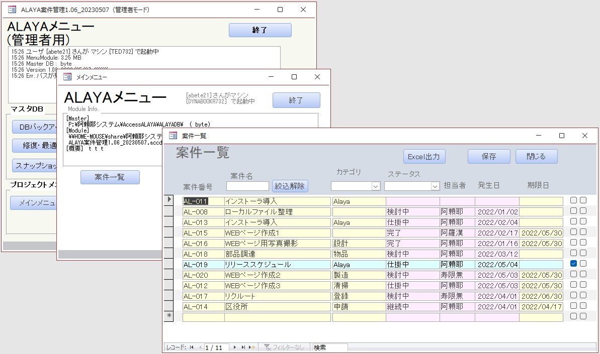Select case name ローカルファイル整理

(278, 212)
